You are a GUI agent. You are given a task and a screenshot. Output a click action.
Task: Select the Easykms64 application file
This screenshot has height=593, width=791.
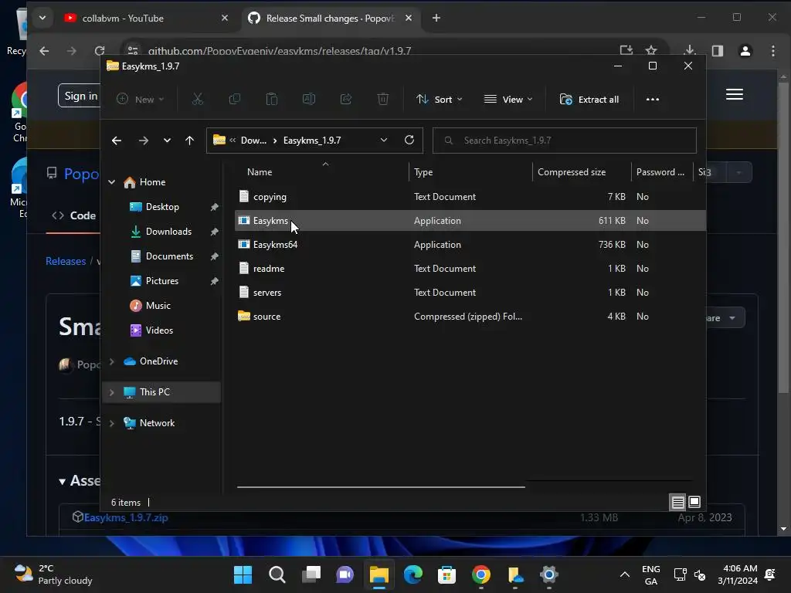470,245
